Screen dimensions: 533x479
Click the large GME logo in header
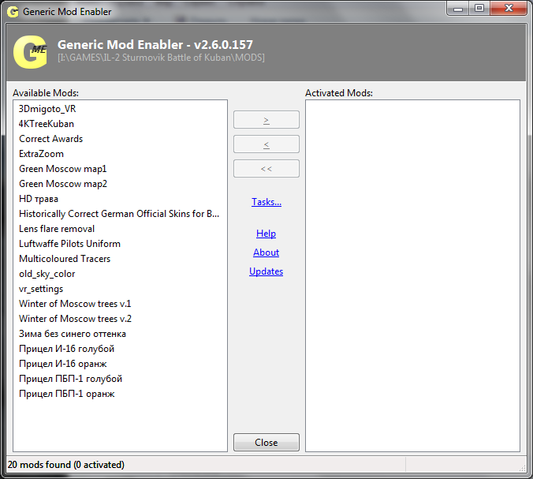click(30, 52)
